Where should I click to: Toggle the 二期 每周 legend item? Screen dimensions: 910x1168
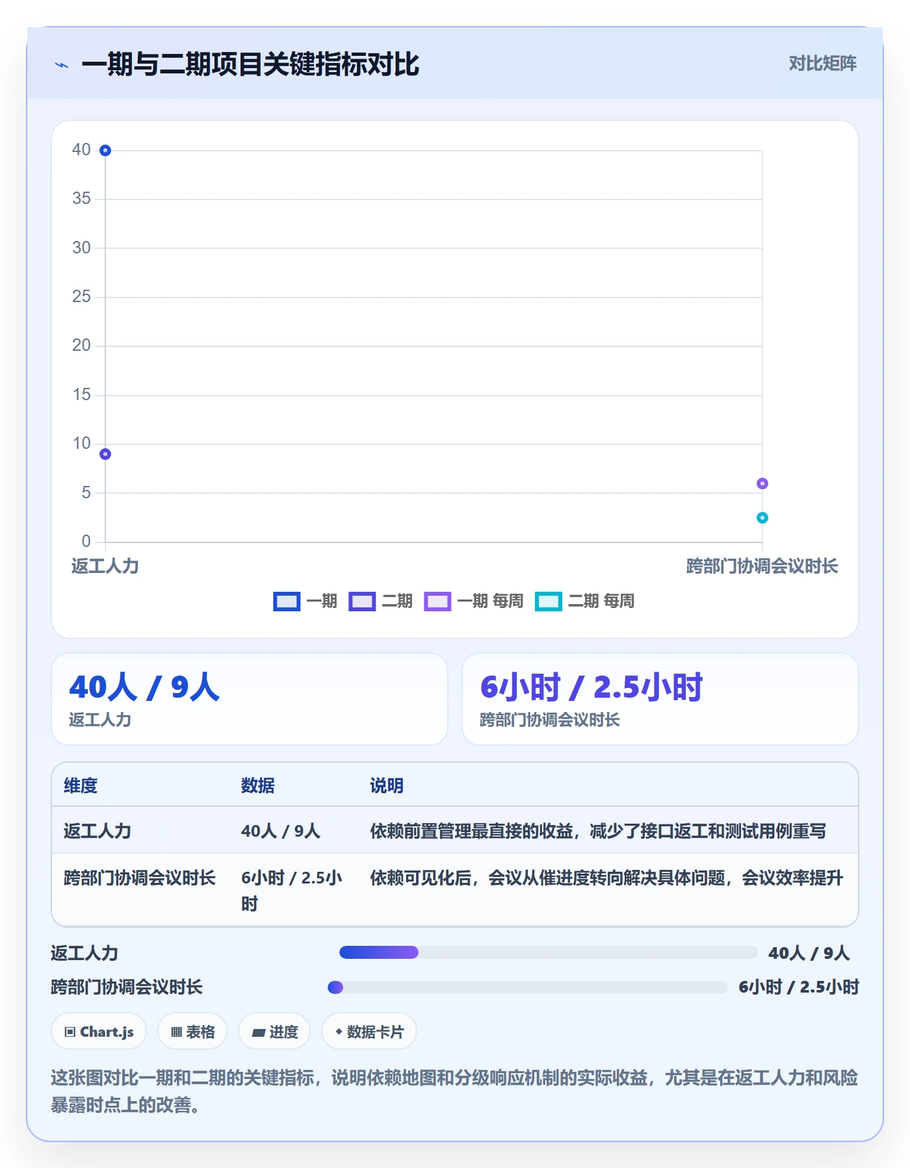click(x=585, y=602)
